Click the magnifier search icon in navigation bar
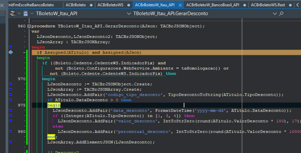The image size is (301, 153). pos(281,14)
